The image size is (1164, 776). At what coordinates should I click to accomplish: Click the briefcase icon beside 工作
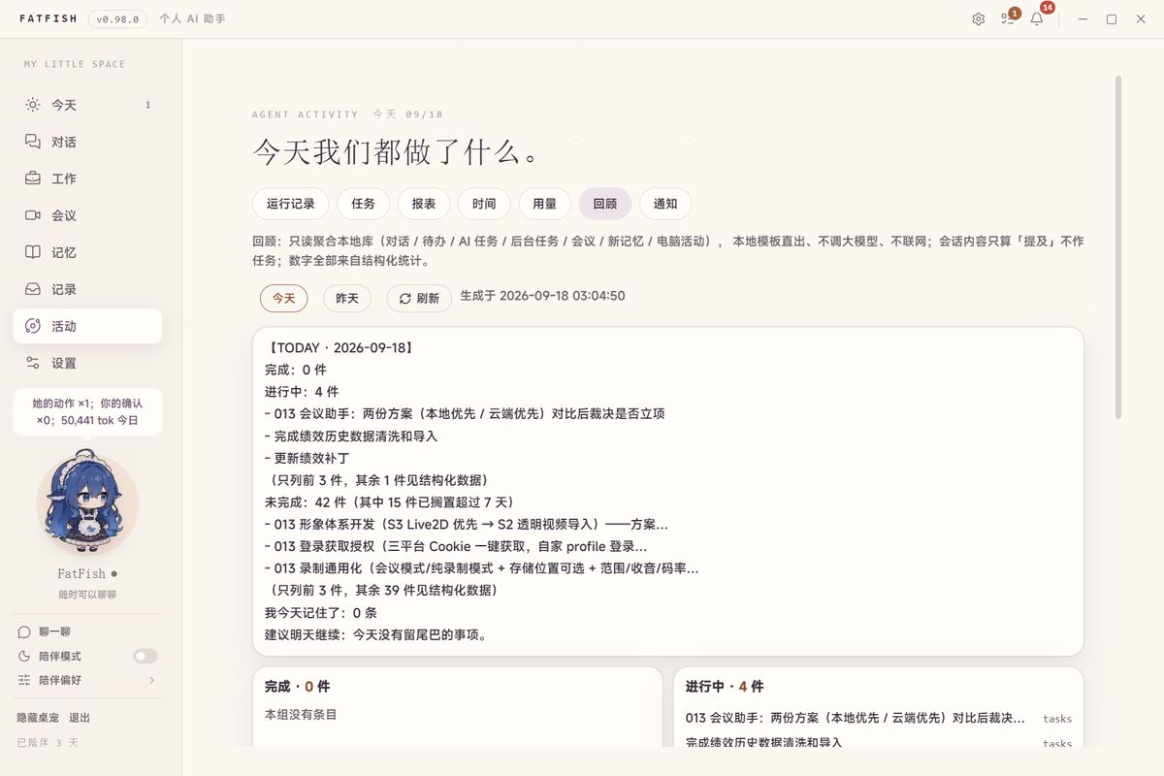tap(33, 178)
